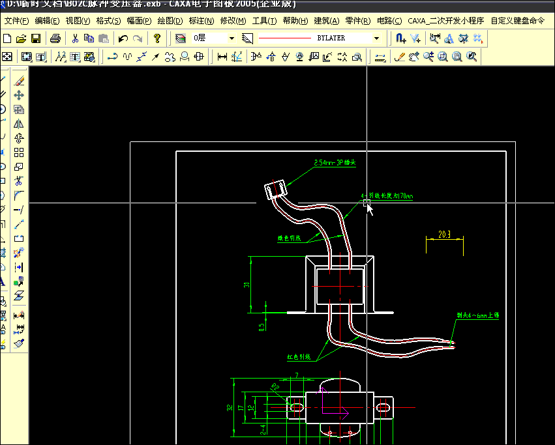Click the drawing frame setup icon
This screenshot has width=555, height=445.
tap(27, 57)
